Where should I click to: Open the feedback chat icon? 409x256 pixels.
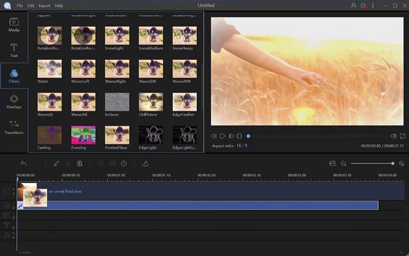point(363,6)
